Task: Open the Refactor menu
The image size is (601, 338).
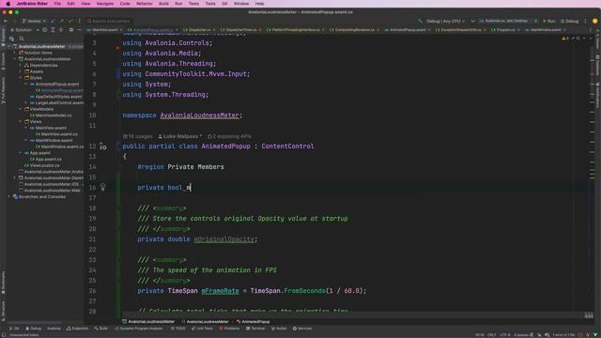Action: click(x=144, y=4)
